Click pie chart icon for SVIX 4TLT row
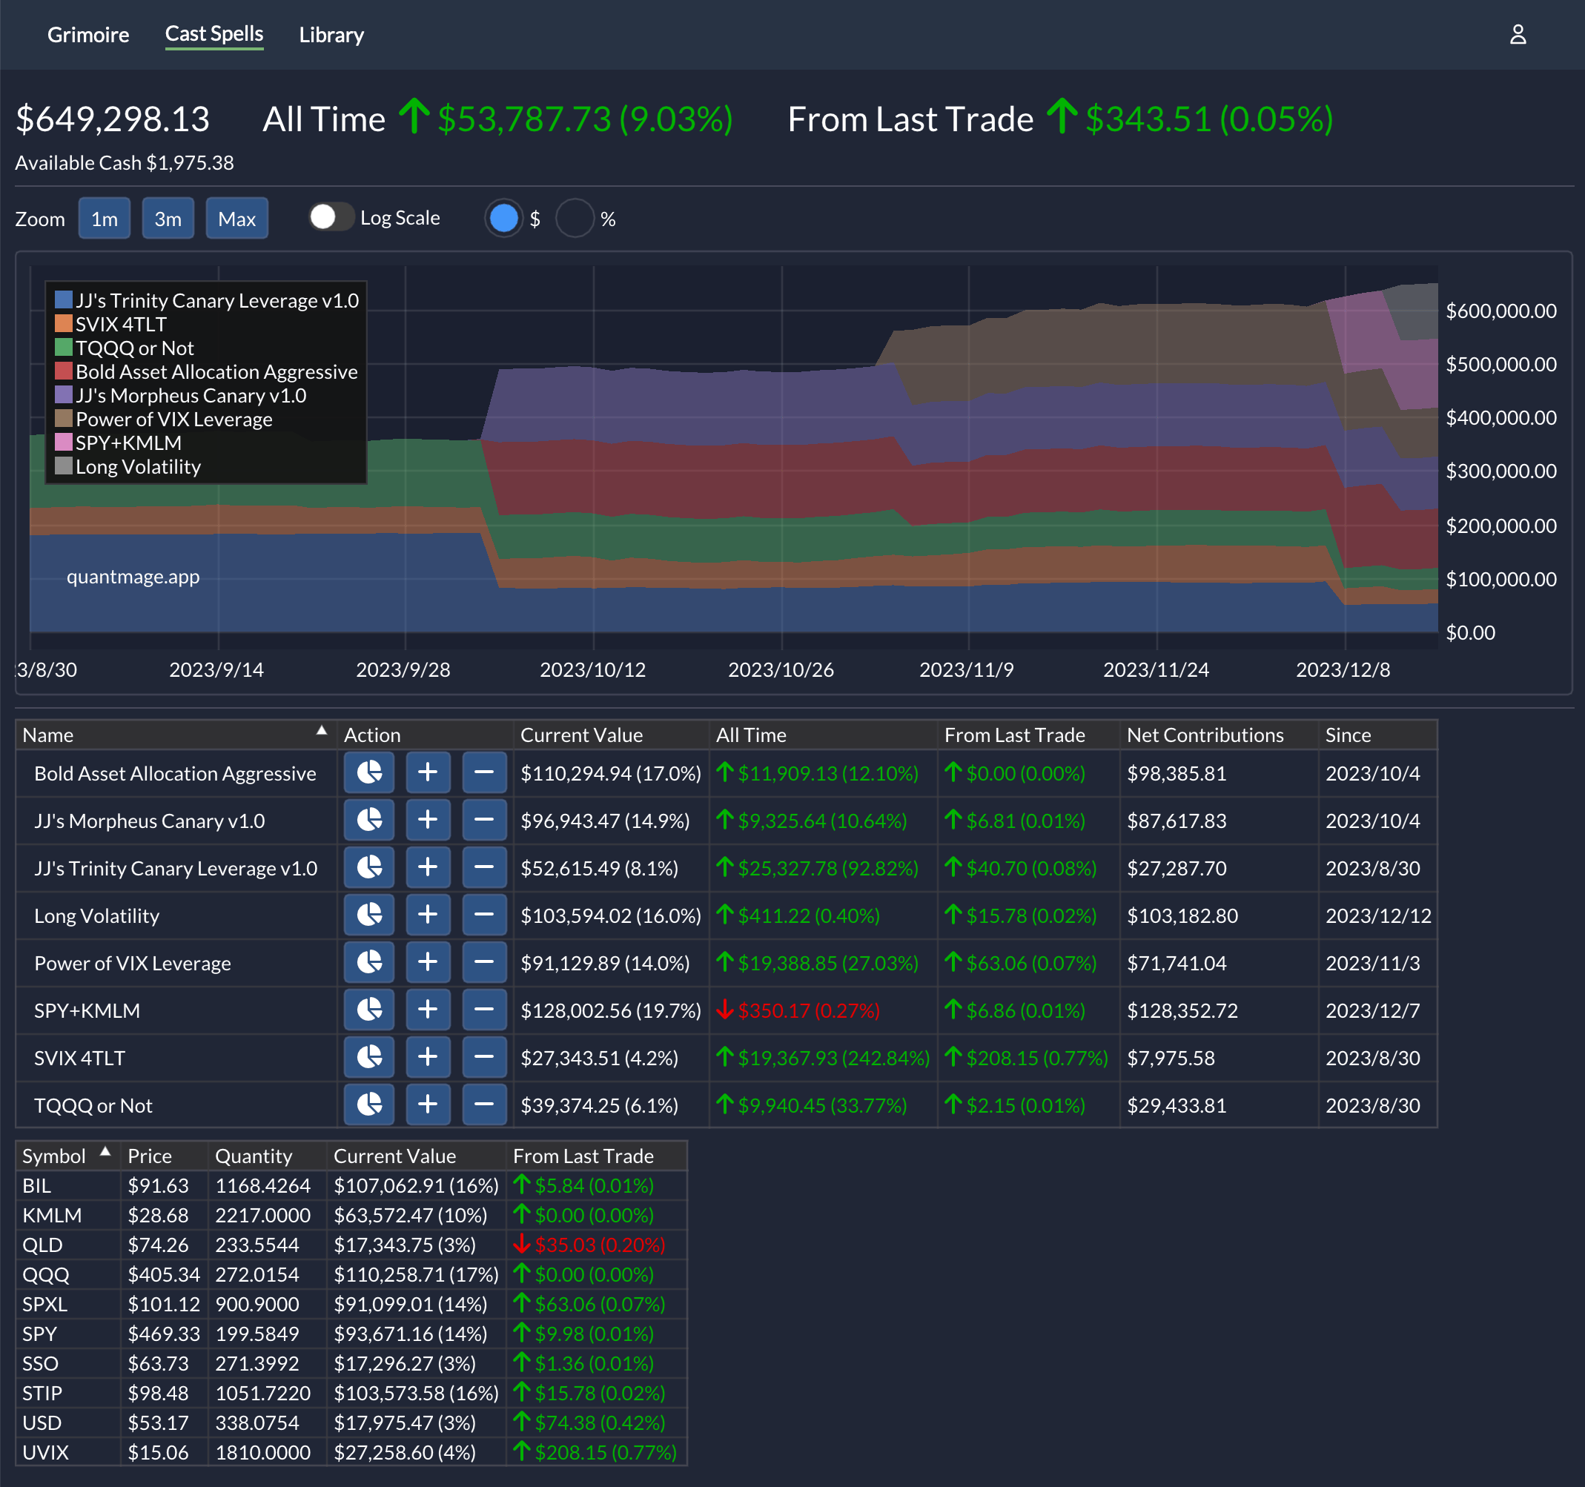 tap(369, 1057)
